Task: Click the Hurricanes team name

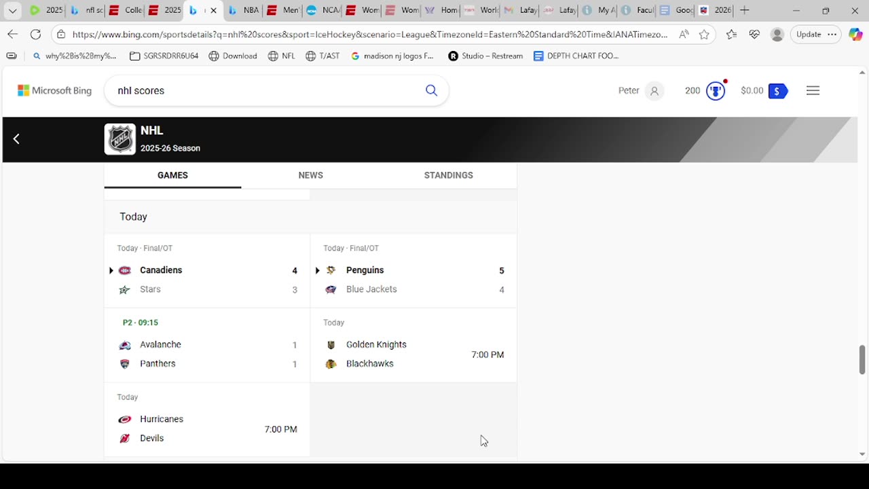Action: pyautogui.click(x=162, y=420)
